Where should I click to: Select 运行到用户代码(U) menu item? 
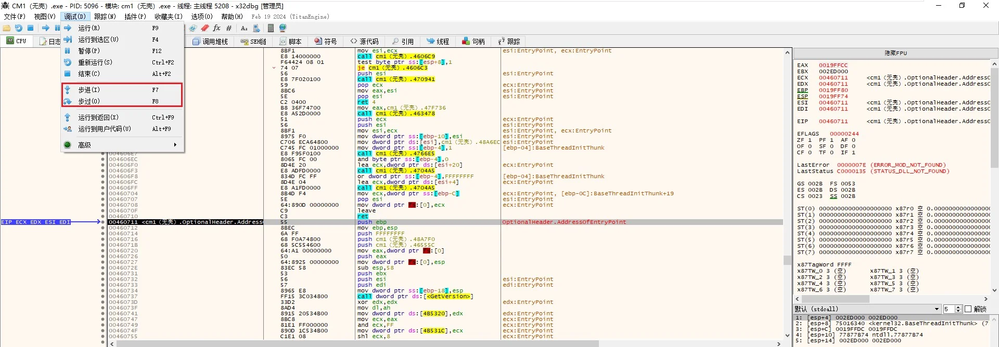(x=122, y=129)
